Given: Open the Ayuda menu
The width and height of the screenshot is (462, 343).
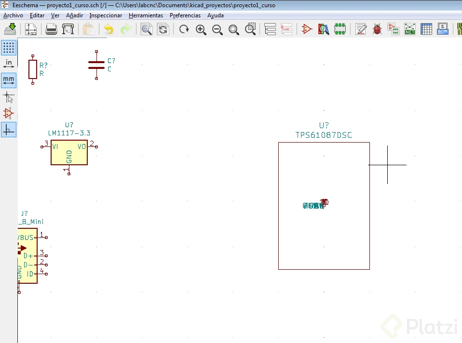Looking at the screenshot, I should point(216,15).
